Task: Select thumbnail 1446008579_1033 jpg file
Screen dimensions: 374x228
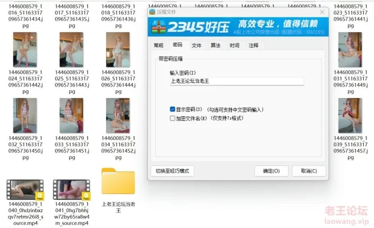Action: 71,116
